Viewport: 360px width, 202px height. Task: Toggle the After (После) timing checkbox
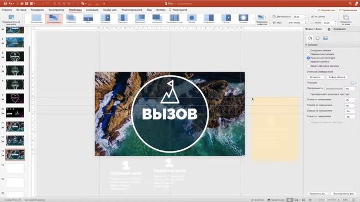[312, 22]
